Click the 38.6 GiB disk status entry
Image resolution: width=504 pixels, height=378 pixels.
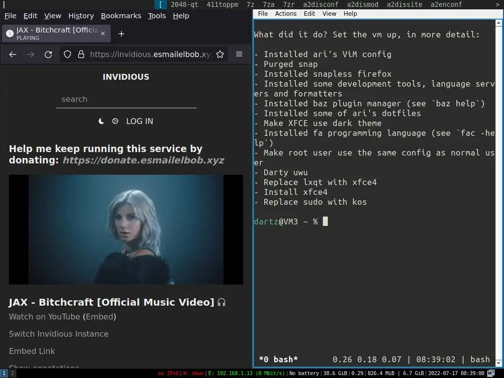coord(335,373)
